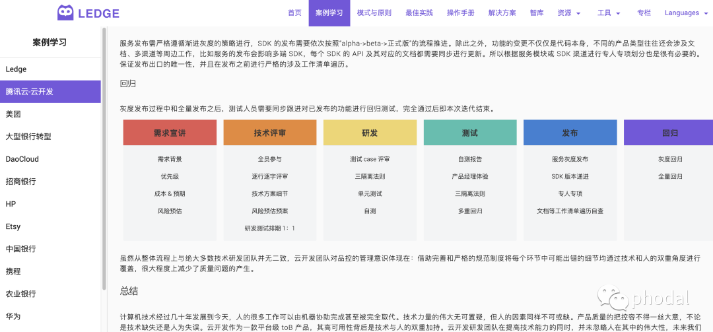Go to 首页 in top navigation
The image size is (713, 332).
pos(294,13)
